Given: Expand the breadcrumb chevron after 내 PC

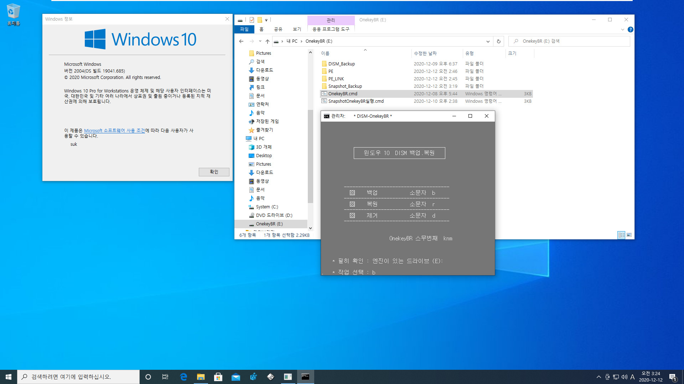Looking at the screenshot, I should tap(301, 41).
